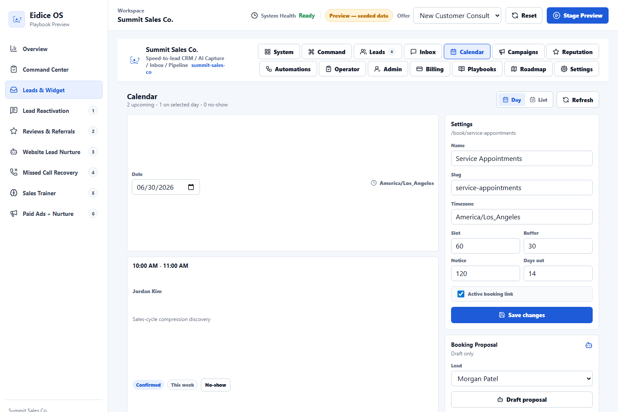
Task: Open Lead Reactivation playbook
Action: (x=54, y=111)
